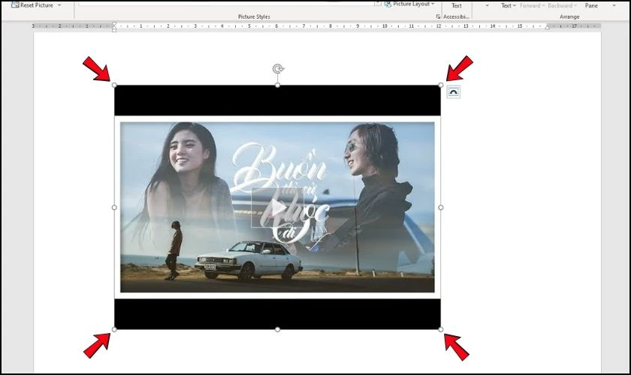
Task: Open the Reset Picture dropdown arrow
Action: pyautogui.click(x=59, y=5)
